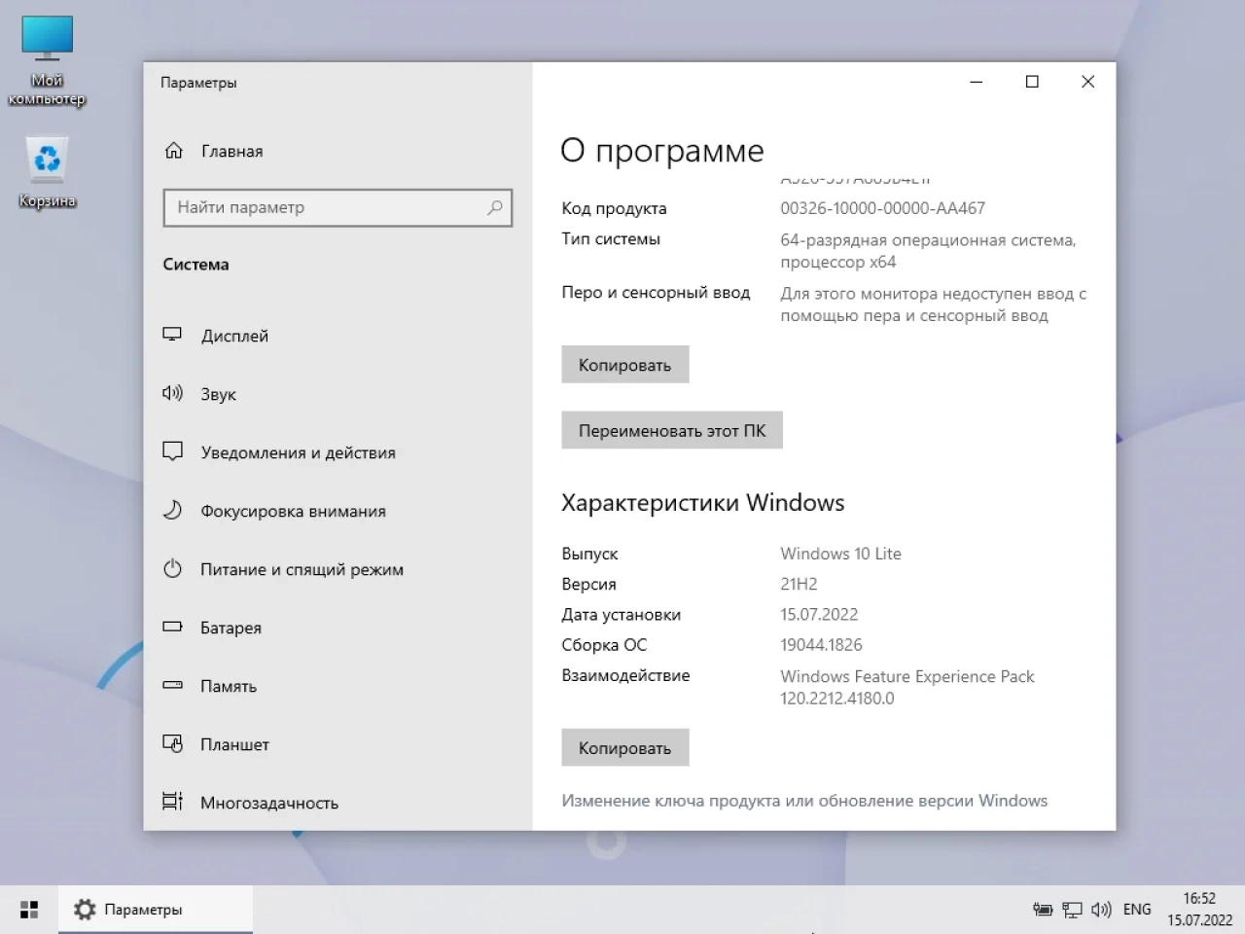Viewport: 1245px width, 934px height.
Task: Select product code 00326-10000-00000-AA467
Action: (x=882, y=208)
